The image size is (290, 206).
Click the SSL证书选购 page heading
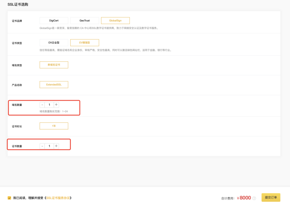pos(18,4)
